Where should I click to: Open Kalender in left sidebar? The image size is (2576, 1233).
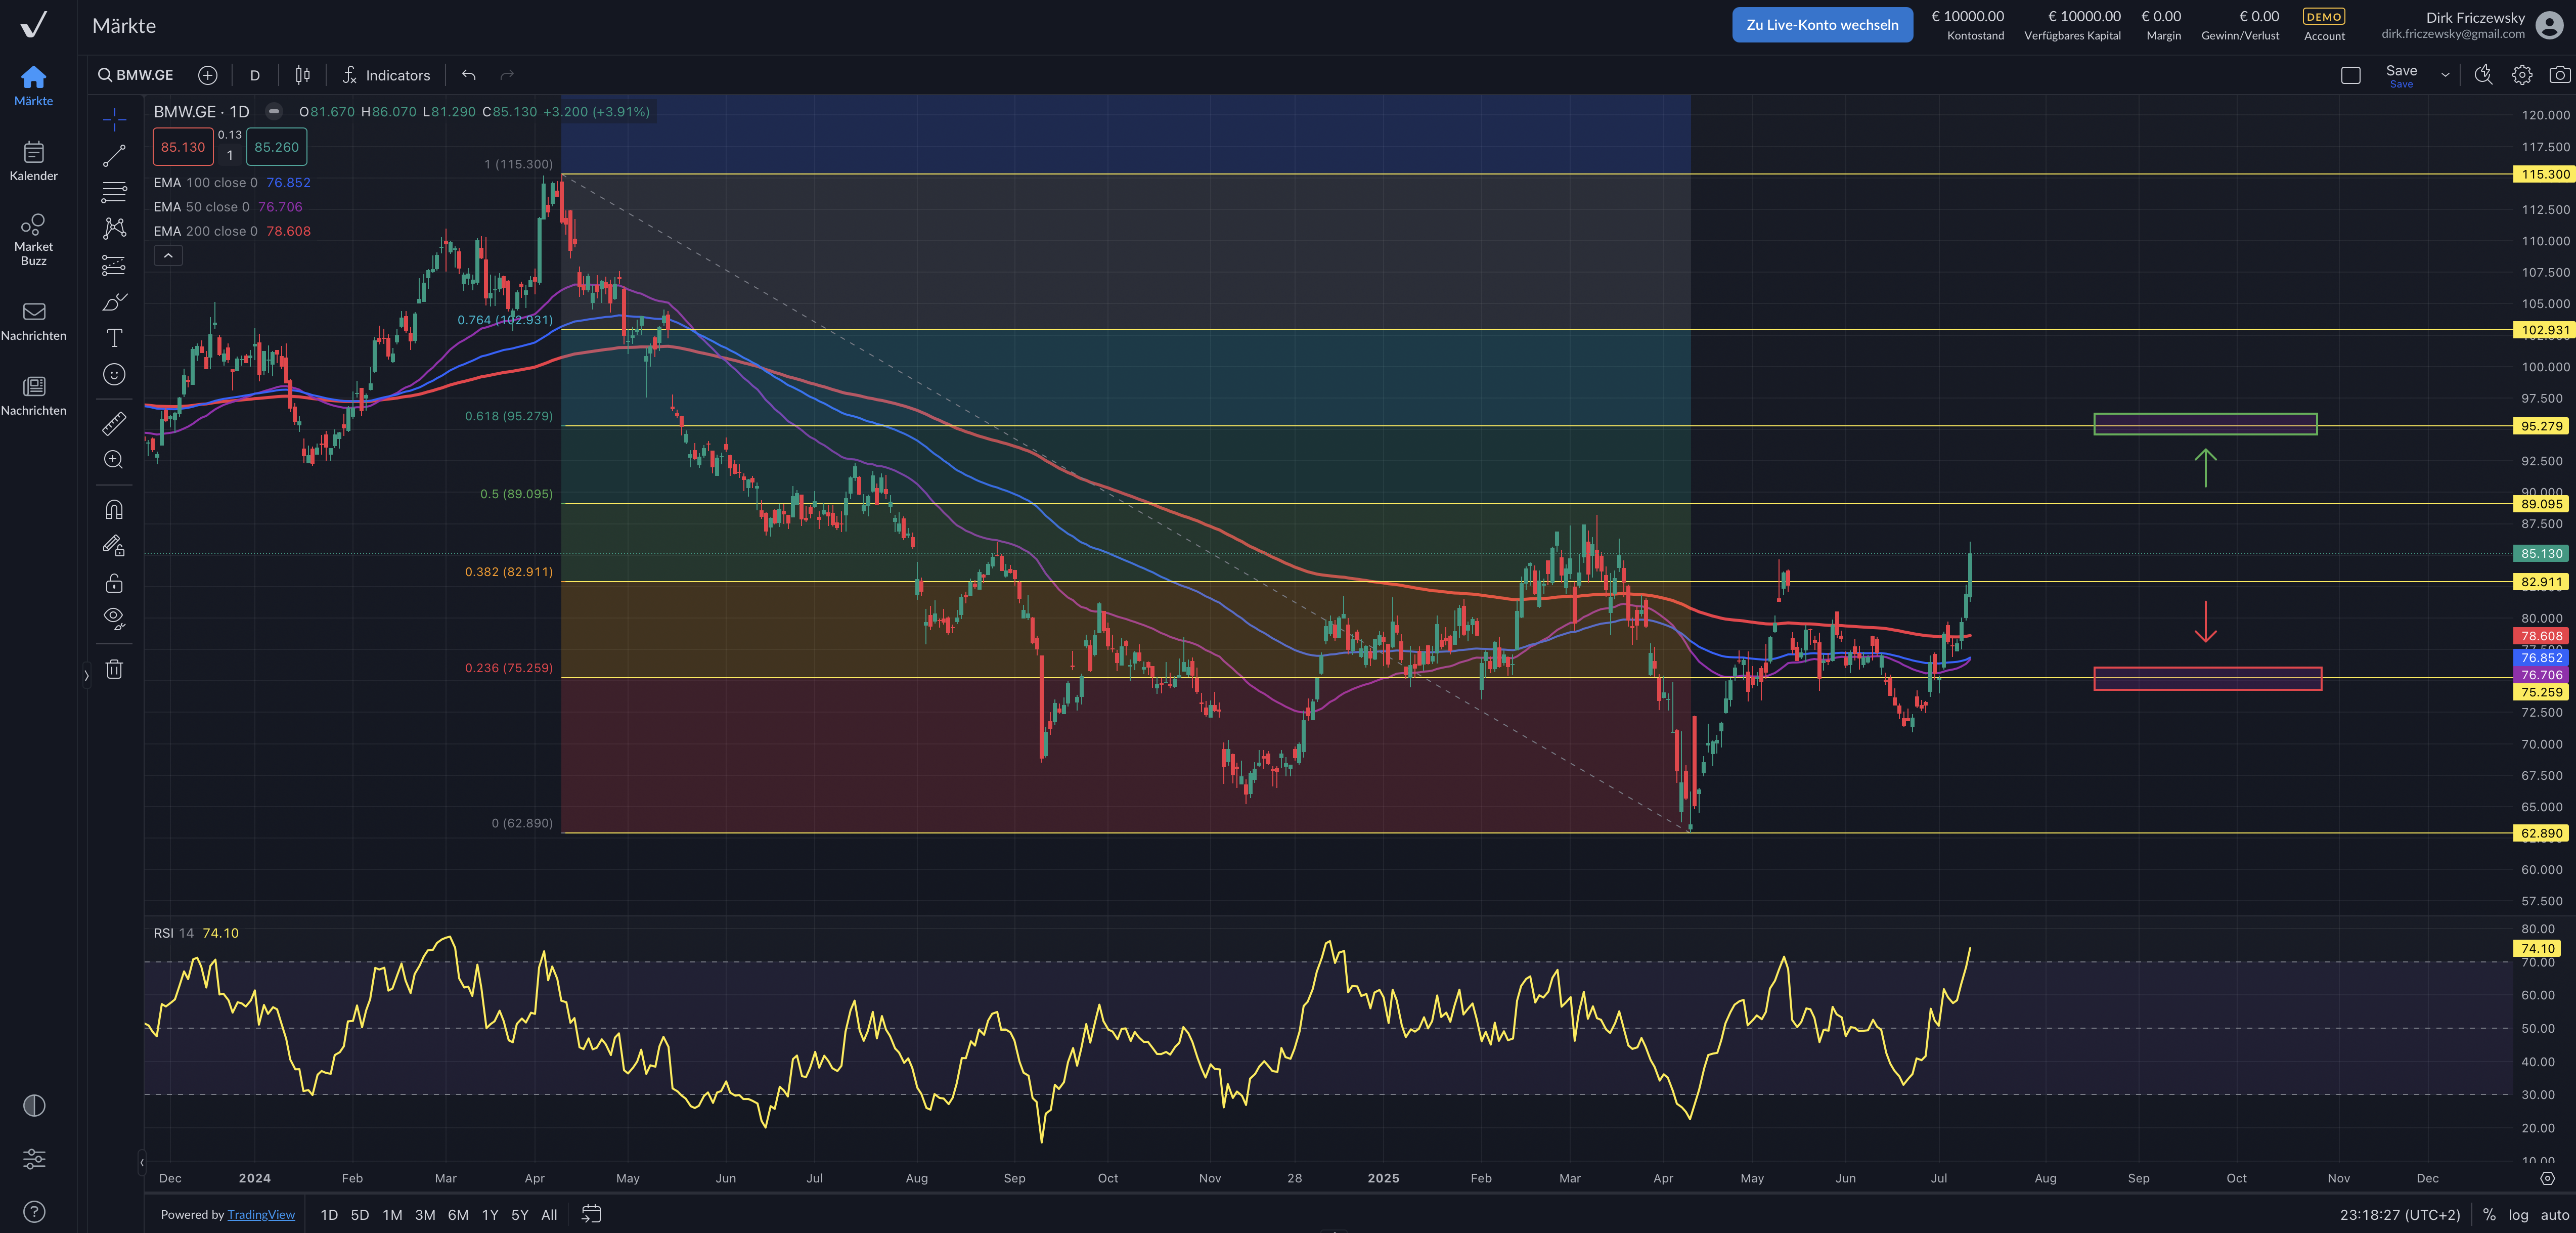(33, 161)
